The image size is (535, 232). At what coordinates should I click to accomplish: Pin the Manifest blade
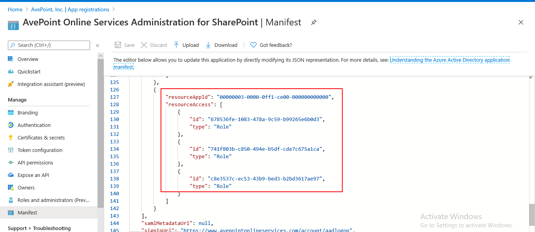click(x=313, y=23)
